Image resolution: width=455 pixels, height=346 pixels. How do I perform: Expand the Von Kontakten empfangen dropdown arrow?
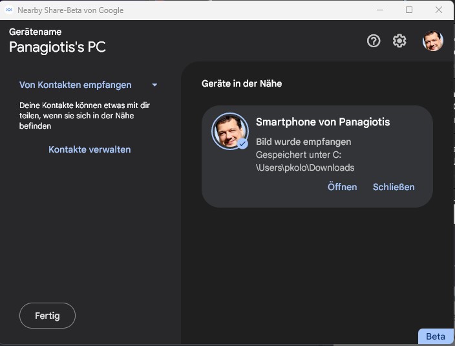(154, 85)
